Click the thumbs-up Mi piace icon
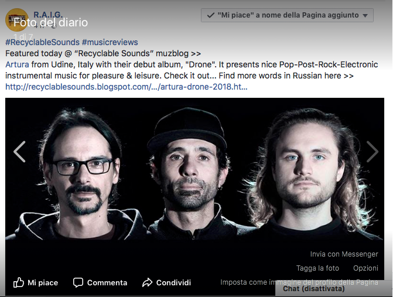393x297 pixels. click(19, 282)
